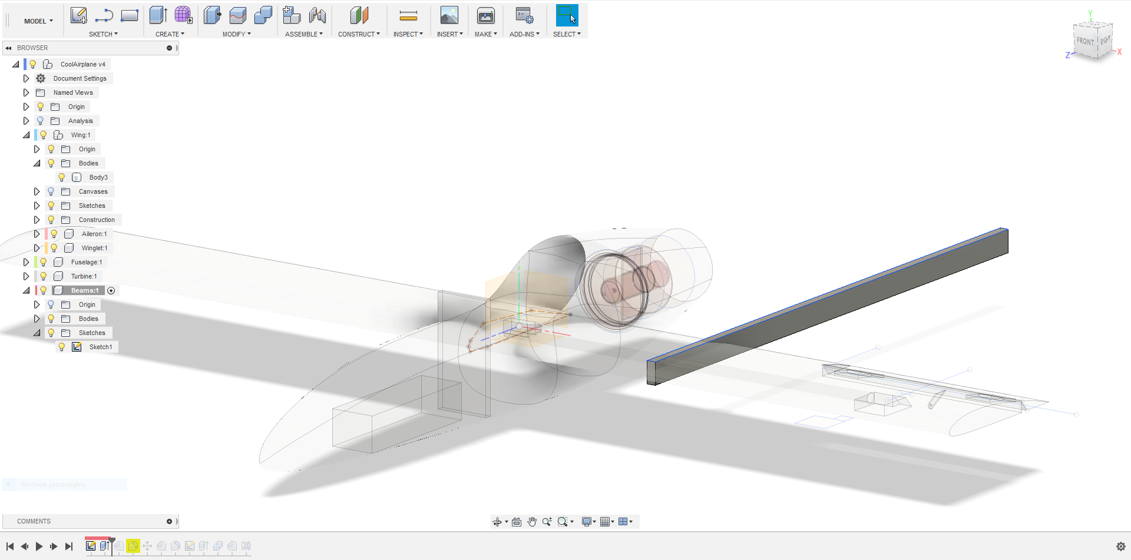
Task: Collapse the Beams:1 component node
Action: point(26,290)
